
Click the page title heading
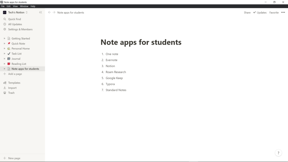pyautogui.click(x=141, y=42)
